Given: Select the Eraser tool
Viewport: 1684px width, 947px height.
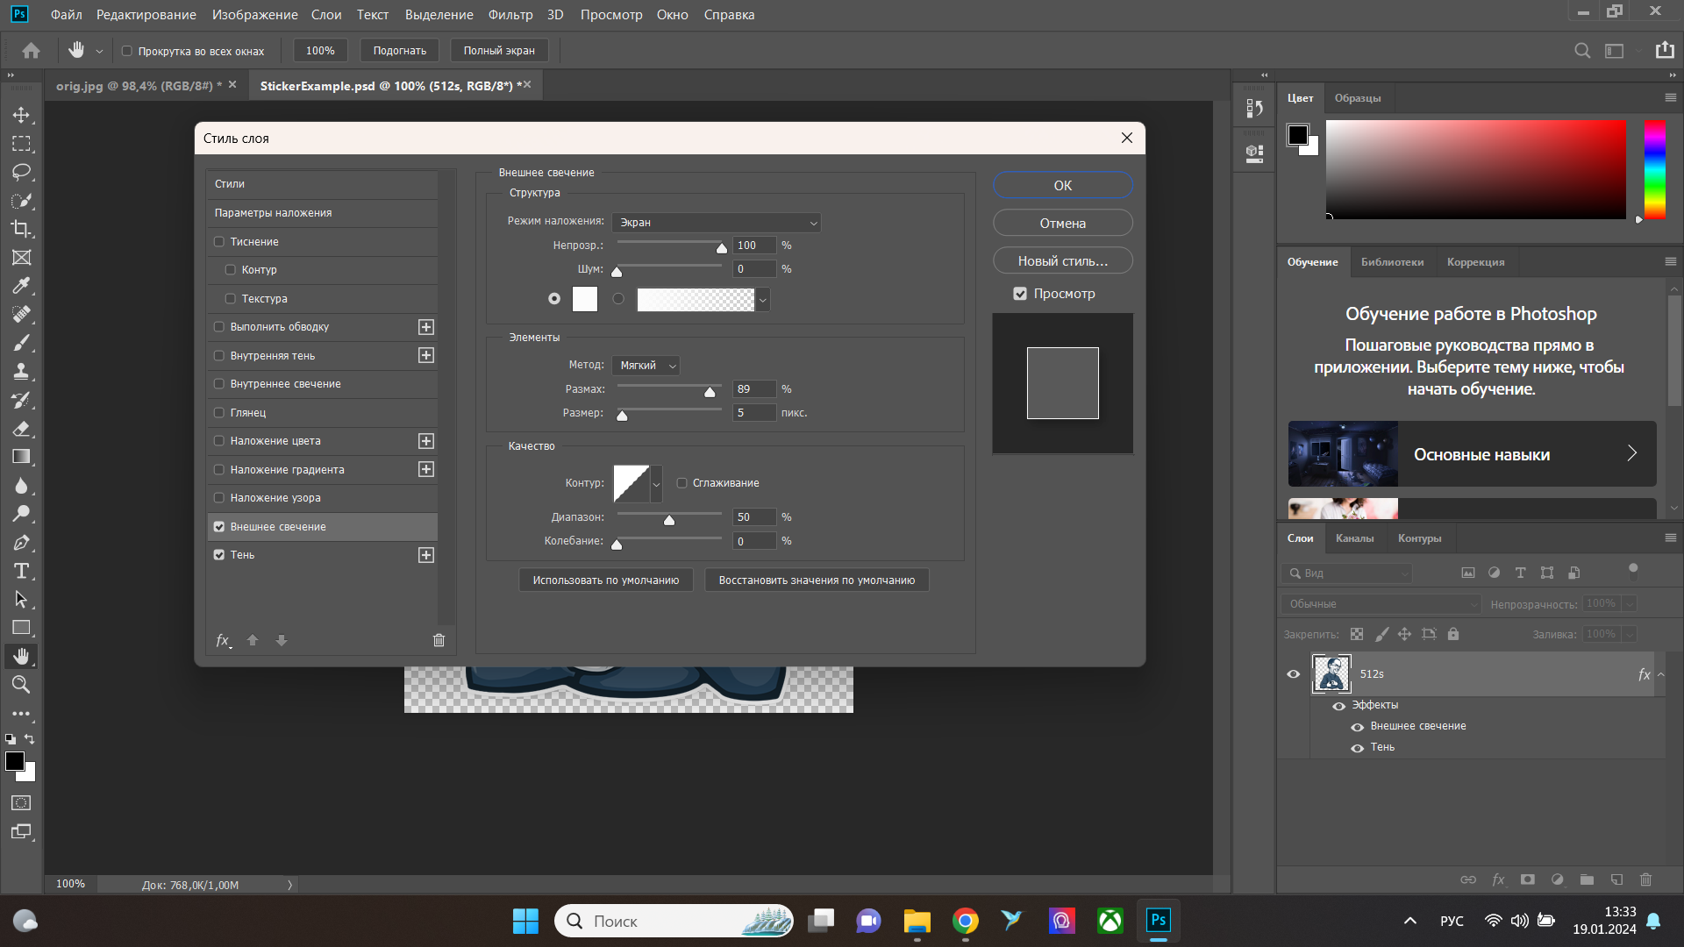Looking at the screenshot, I should [21, 428].
